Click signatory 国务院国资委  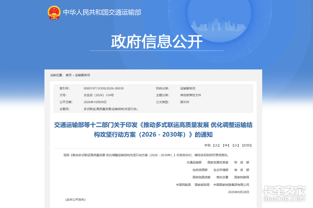click(x=201, y=177)
